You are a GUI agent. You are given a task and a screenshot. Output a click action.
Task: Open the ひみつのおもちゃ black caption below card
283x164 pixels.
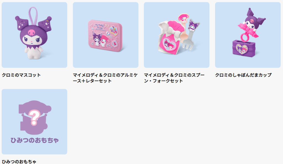[19, 162]
